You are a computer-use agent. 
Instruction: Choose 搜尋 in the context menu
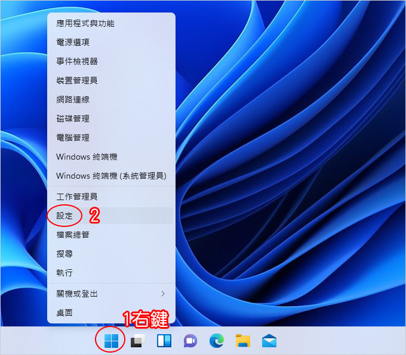(111, 254)
